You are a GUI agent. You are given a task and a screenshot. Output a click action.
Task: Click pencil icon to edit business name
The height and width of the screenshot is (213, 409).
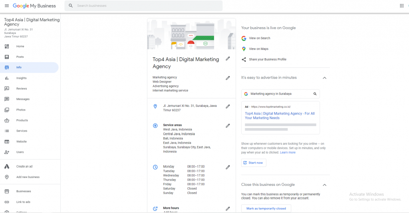[228, 59]
